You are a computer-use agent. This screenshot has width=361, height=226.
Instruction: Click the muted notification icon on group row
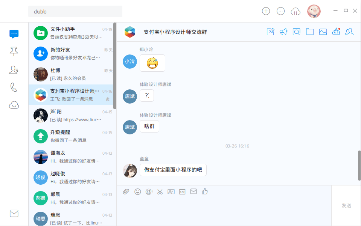(108, 99)
